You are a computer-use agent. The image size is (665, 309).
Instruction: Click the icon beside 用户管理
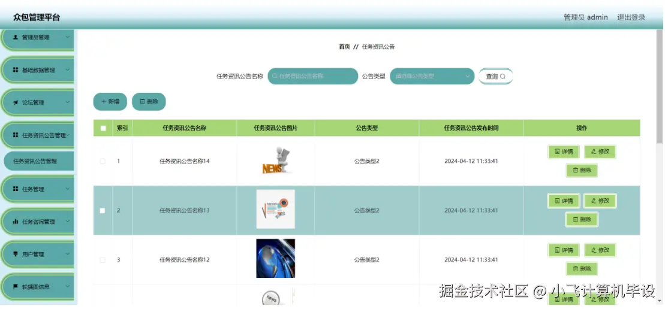(16, 254)
